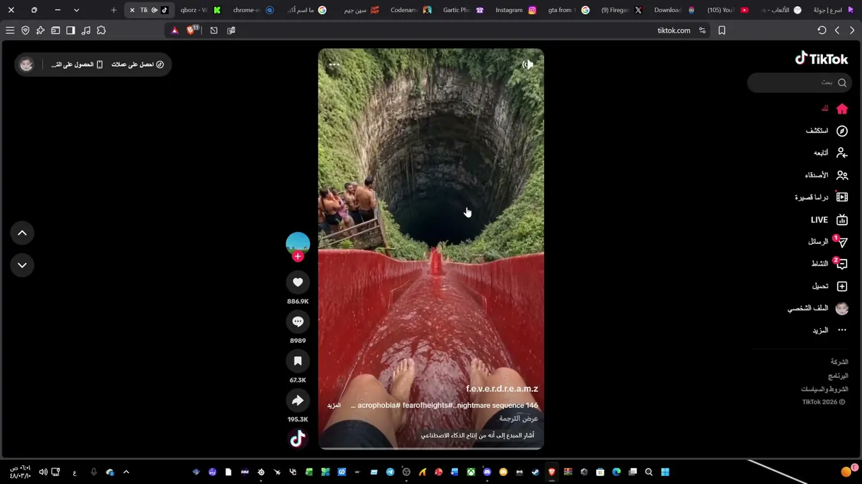This screenshot has height=484, width=862.
Task: Open the site settings icon beside tiktok.com
Action: 702,30
